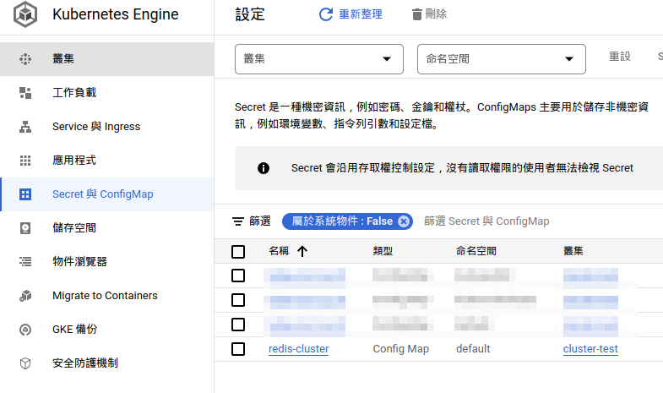This screenshot has height=393, width=663.
Task: Click the Secret 與 ConfigMap sidebar icon
Action: pyautogui.click(x=25, y=194)
